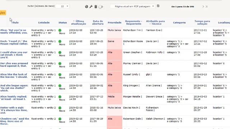The width and height of the screenshot is (230, 129).
Task: Click info icon next to Walsh Shannon
Action: (x=164, y=119)
